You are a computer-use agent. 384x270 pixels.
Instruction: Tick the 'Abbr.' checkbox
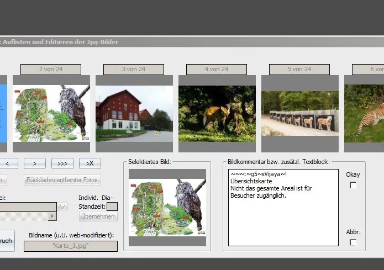[353, 242]
